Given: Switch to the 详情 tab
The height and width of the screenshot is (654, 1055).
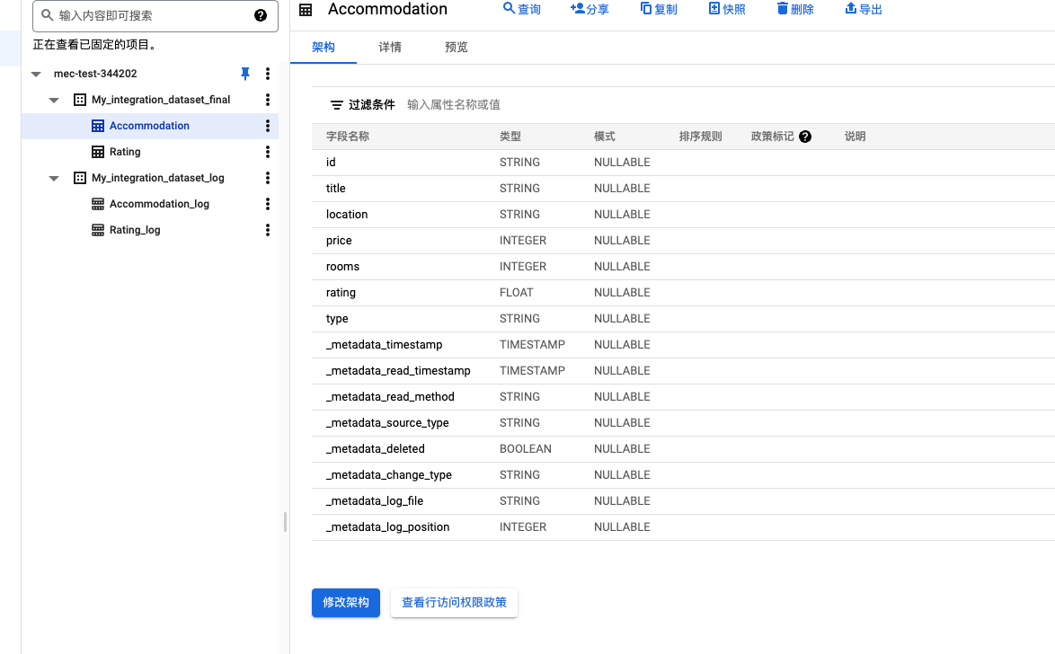Looking at the screenshot, I should click(x=390, y=47).
